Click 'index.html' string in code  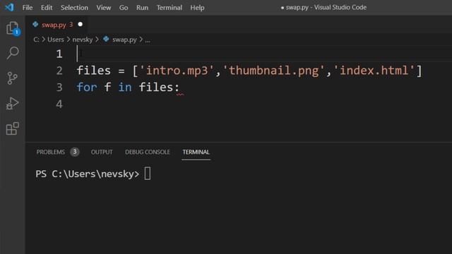tap(374, 71)
